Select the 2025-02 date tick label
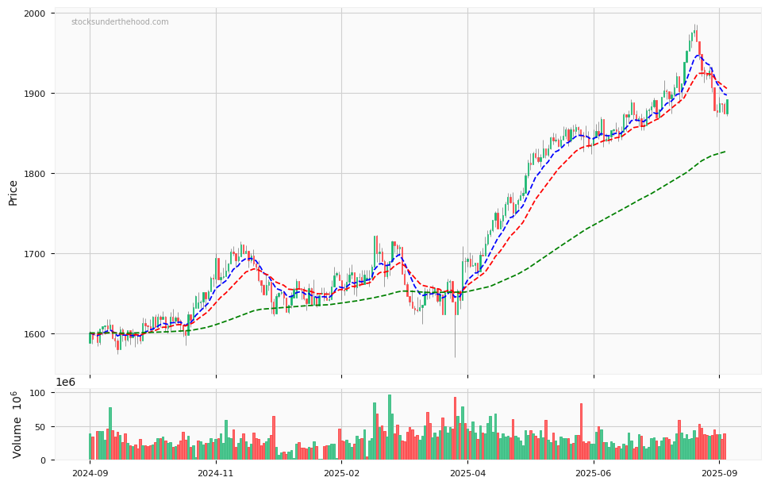This screenshot has height=485, width=769. pos(342,474)
